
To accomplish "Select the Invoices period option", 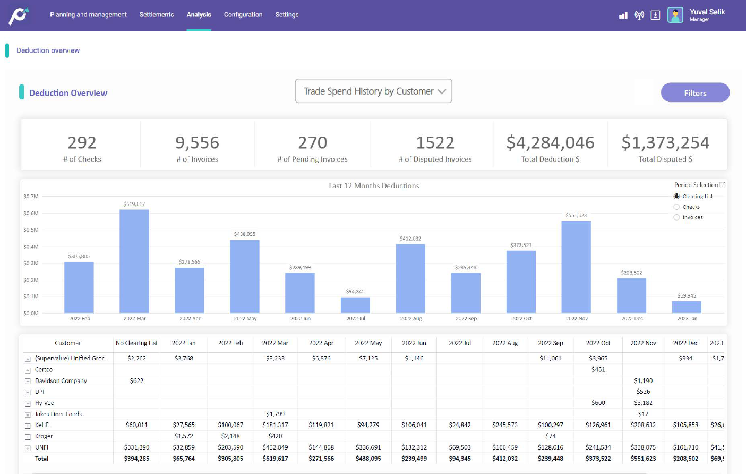I will 676,217.
